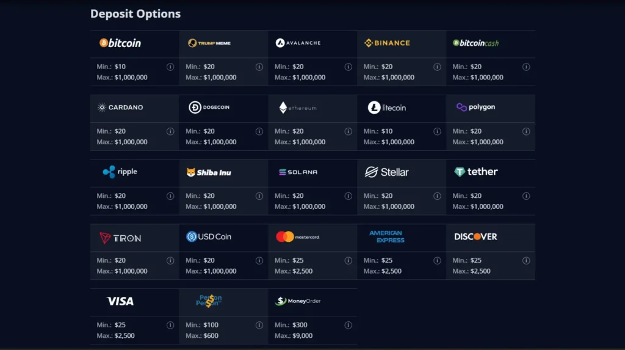Choose the Avalanche deposit logo
The width and height of the screenshot is (625, 350).
(x=298, y=43)
